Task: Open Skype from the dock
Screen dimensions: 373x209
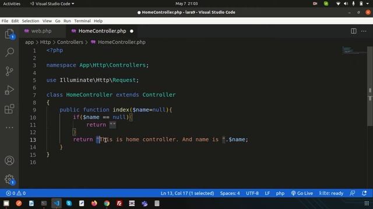Action: (x=69, y=203)
